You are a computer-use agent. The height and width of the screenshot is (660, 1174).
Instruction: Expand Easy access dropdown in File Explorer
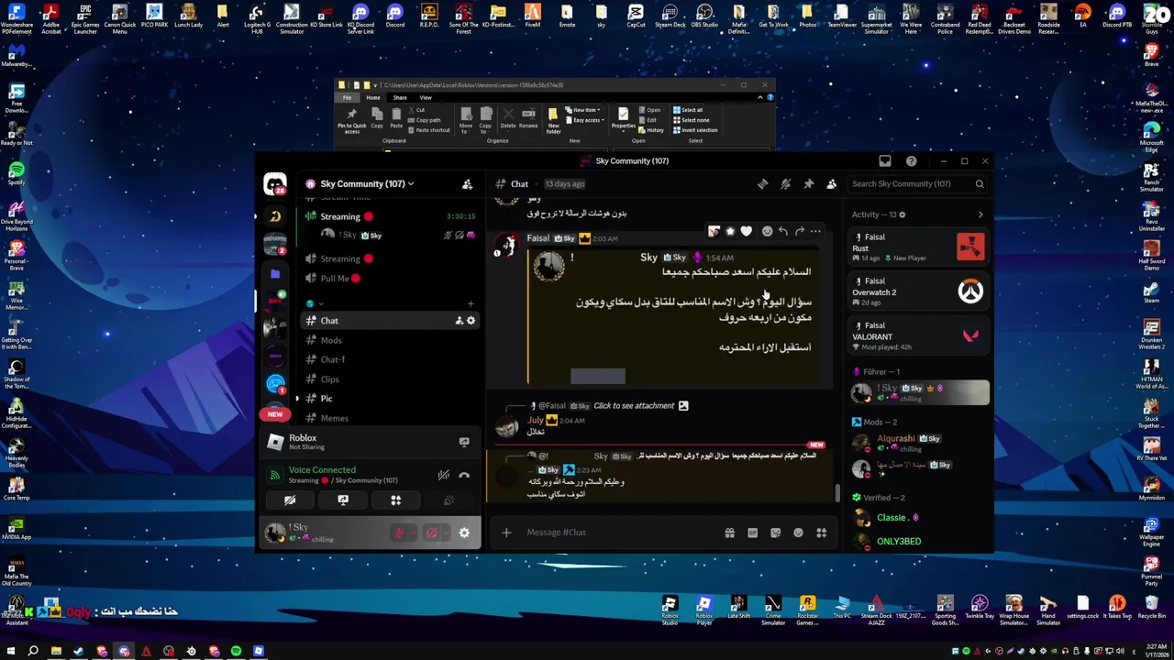click(584, 120)
